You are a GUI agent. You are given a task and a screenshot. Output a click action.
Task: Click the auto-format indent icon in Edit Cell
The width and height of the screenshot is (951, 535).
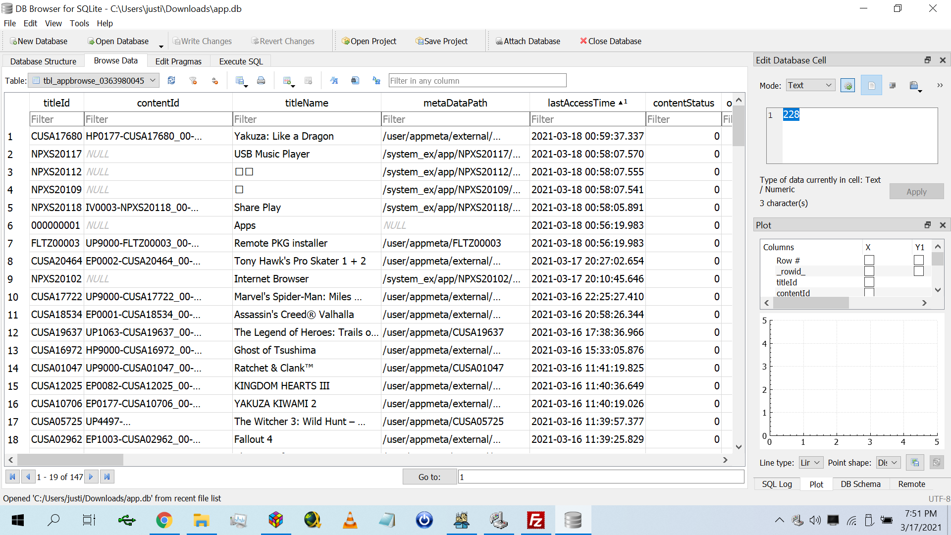click(893, 85)
